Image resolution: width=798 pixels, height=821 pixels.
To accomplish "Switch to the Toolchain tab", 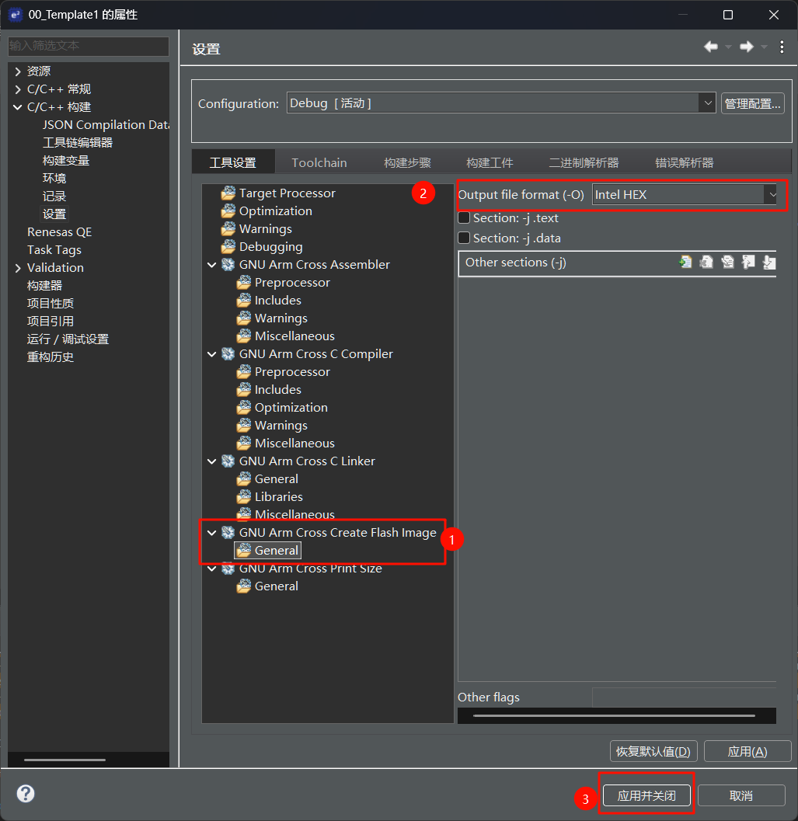I will pyautogui.click(x=319, y=162).
